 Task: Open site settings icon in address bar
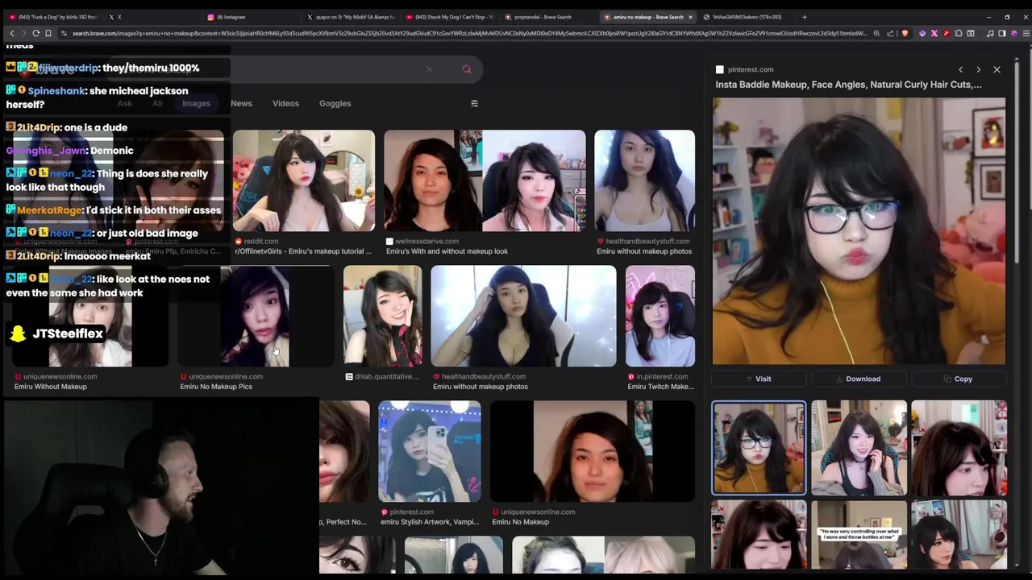pos(63,33)
